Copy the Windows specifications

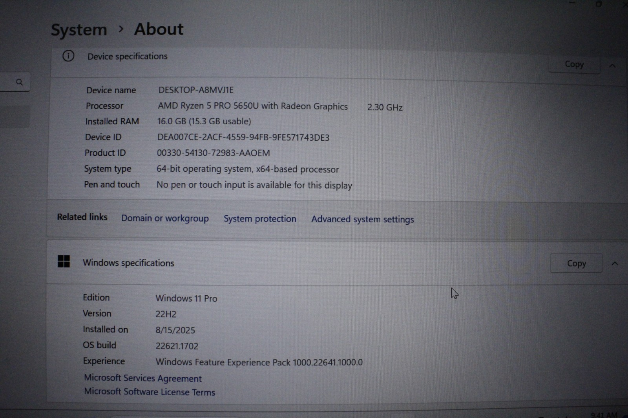point(576,264)
